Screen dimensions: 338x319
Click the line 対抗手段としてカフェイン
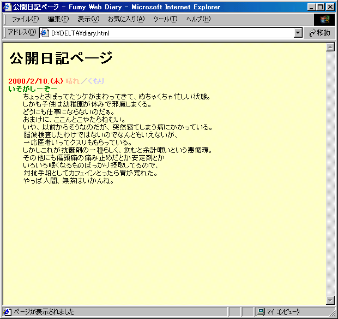90,173
